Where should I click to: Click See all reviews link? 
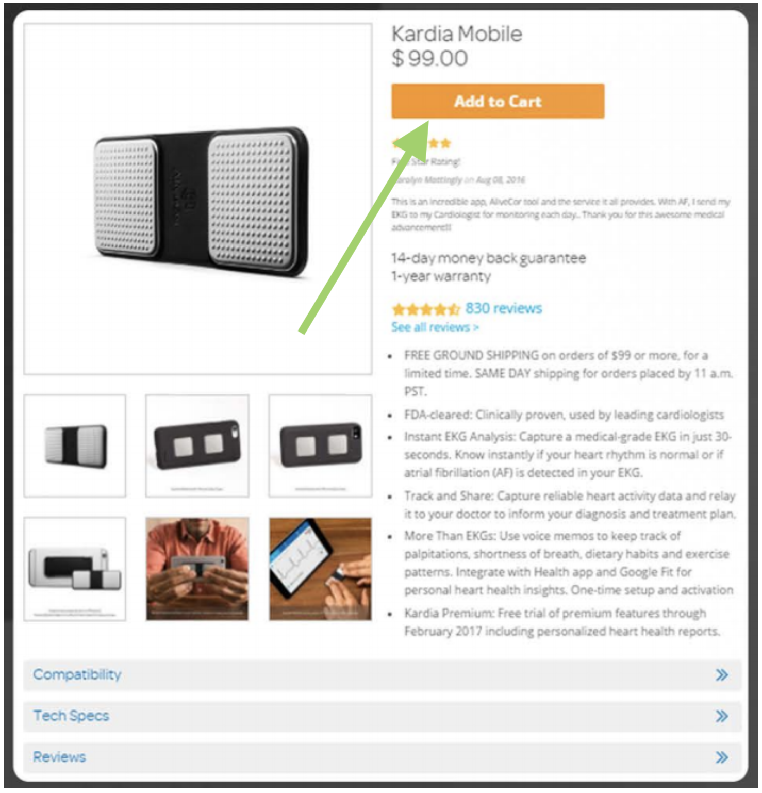coord(435,327)
